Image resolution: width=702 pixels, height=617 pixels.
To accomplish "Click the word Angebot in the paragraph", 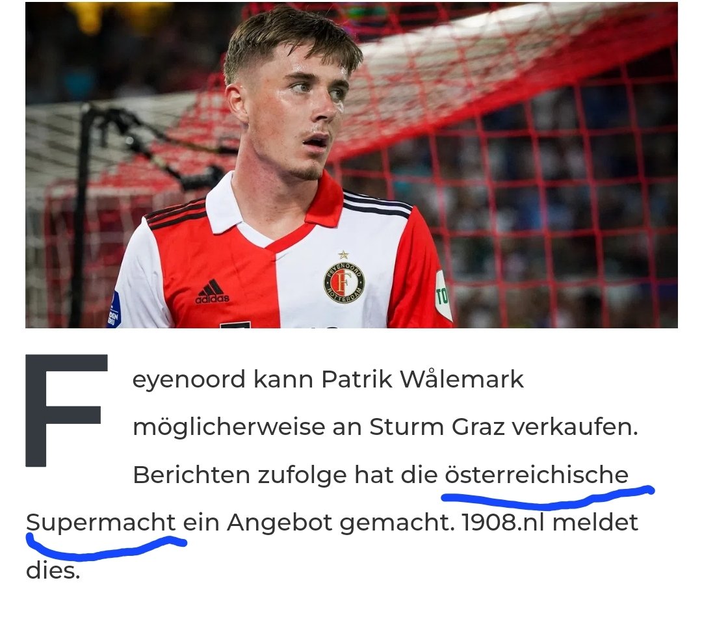I will click(x=279, y=523).
